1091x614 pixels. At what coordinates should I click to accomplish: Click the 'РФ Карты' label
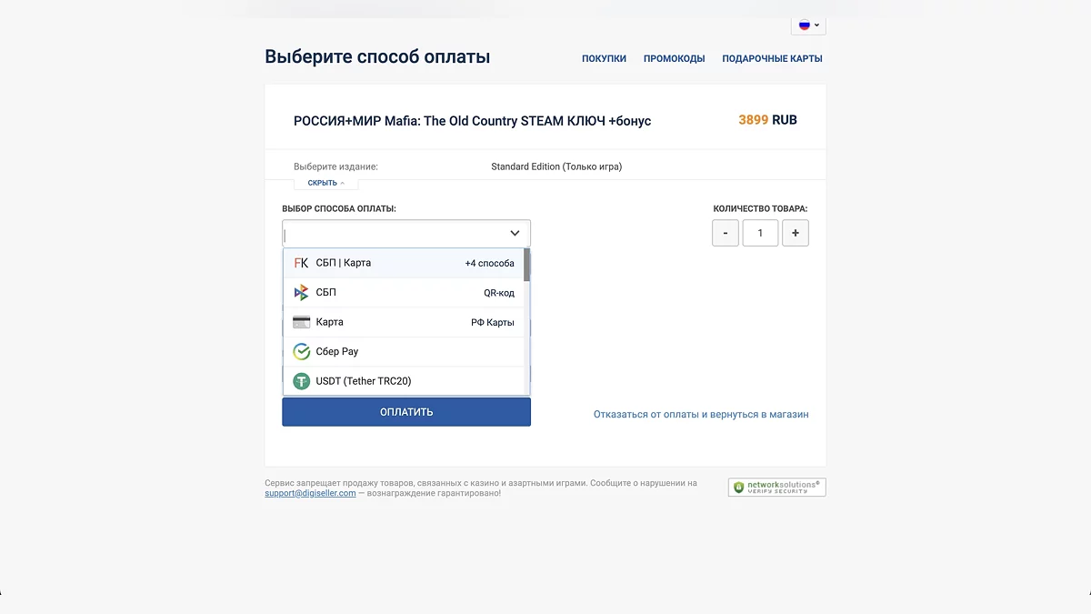coord(493,322)
